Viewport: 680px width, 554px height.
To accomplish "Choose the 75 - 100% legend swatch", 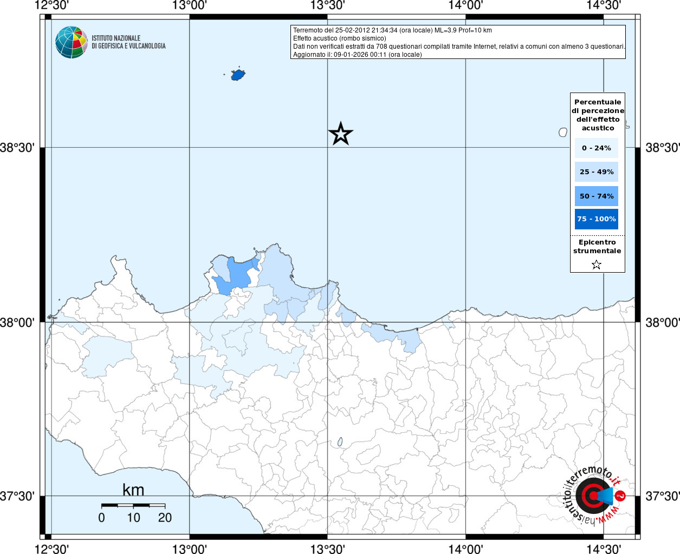I will 596,219.
